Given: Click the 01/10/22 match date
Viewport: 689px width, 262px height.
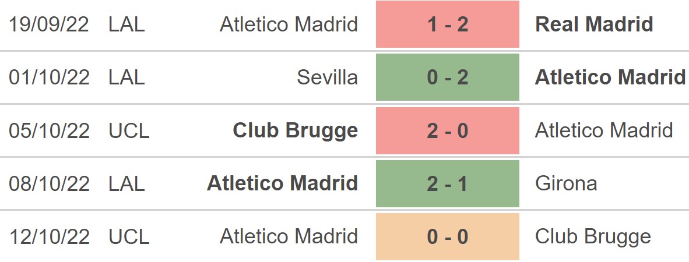Looking at the screenshot, I should [x=50, y=77].
